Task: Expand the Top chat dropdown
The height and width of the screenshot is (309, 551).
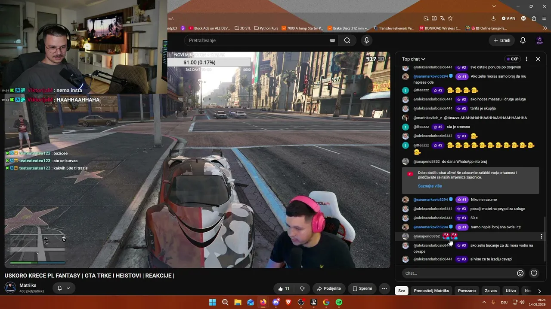Action: click(414, 59)
